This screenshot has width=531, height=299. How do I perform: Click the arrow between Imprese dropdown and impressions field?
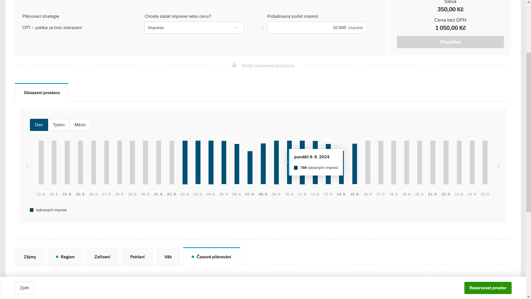(x=262, y=28)
